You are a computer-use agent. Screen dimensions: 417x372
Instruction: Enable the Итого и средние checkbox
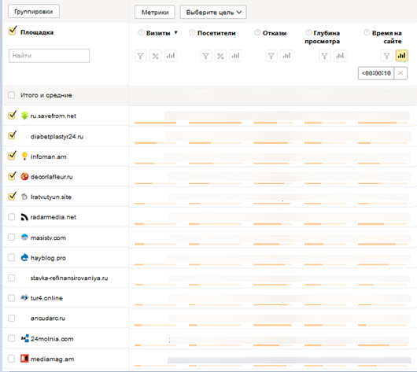pyautogui.click(x=12, y=95)
